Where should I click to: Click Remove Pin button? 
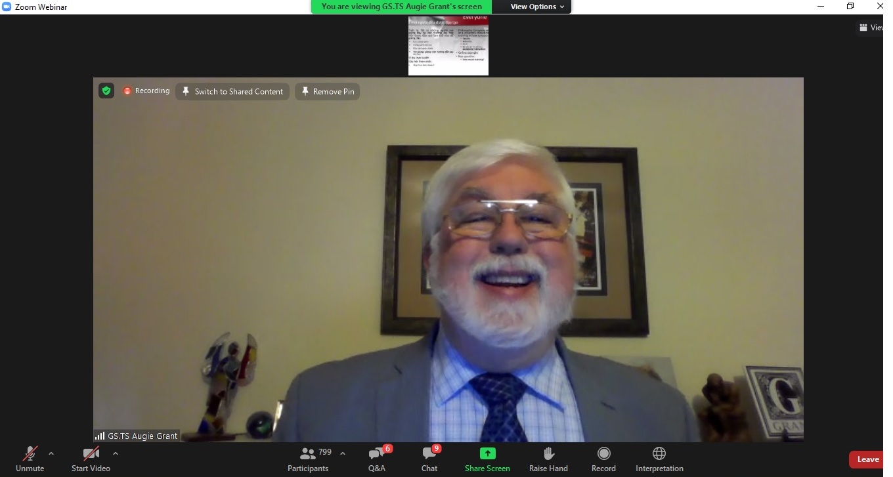pos(327,91)
